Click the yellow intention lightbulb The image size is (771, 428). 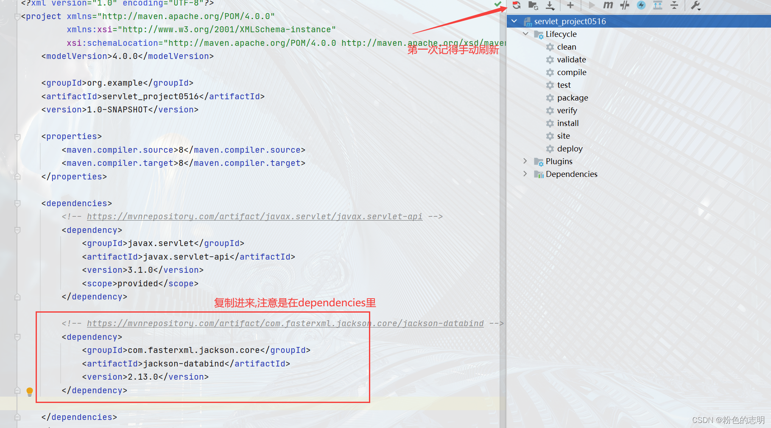(x=30, y=392)
